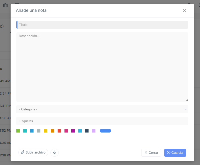Image resolution: width=200 pixels, height=165 pixels.
Task: Pick the yellow color swatch
Action: 46,131
